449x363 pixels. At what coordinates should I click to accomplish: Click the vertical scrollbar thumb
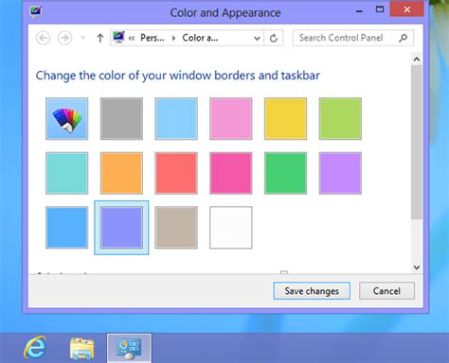(x=417, y=142)
